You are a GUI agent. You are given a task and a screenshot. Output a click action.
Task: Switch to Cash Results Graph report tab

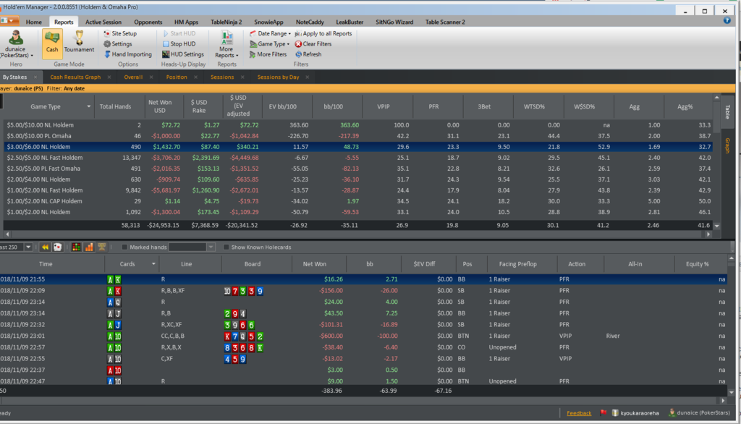(x=75, y=77)
